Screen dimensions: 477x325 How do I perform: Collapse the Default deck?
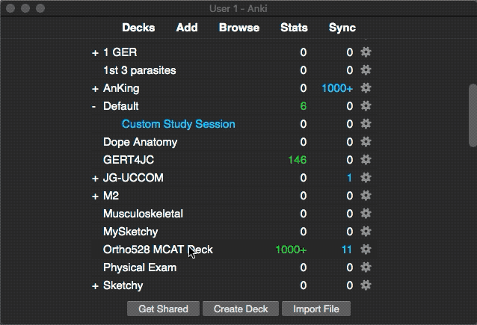93,106
